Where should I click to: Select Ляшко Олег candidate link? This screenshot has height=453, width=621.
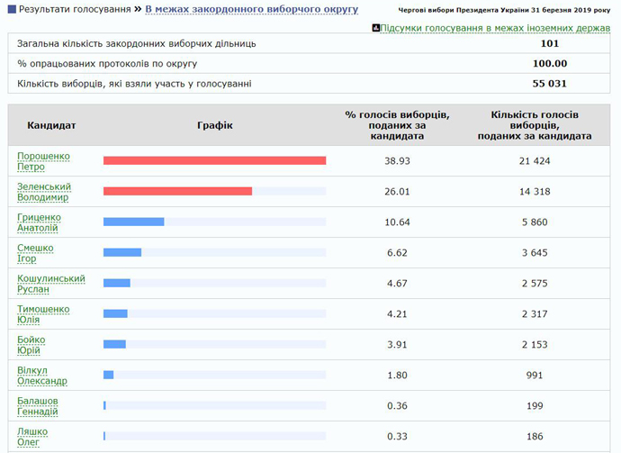coord(32,437)
